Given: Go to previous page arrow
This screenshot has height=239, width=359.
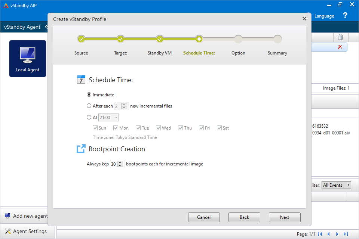Looking at the screenshot, I should point(329,234).
